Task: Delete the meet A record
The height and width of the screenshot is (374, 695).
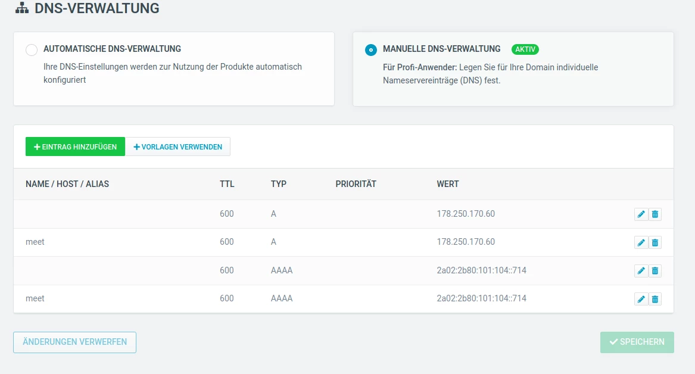Action: click(x=655, y=242)
